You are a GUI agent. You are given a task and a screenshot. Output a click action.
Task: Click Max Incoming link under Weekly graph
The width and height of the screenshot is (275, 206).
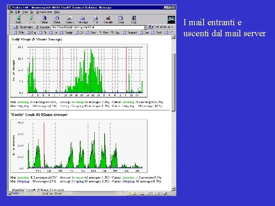pyautogui.click(x=23, y=177)
